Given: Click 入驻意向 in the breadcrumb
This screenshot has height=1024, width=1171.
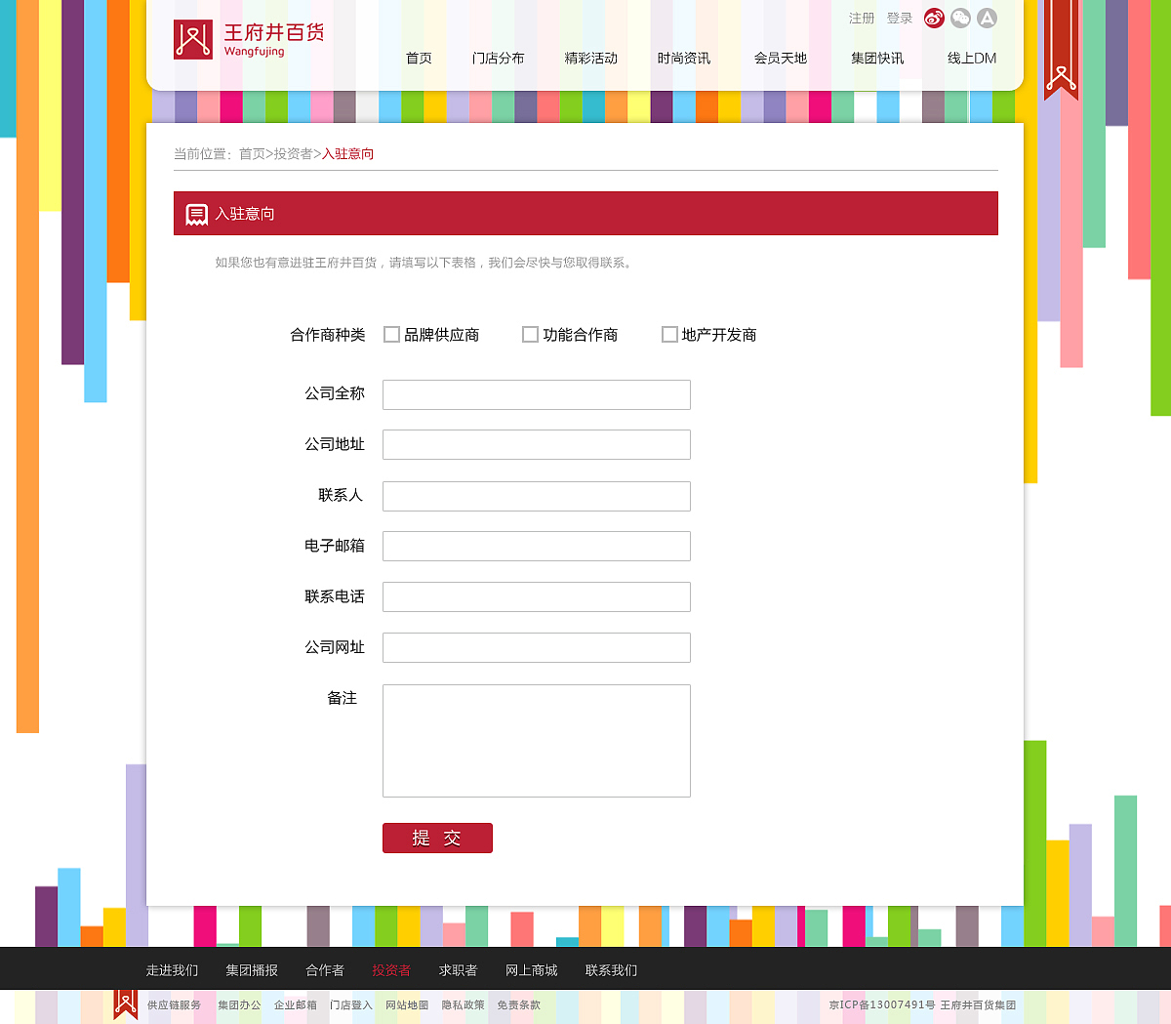Looking at the screenshot, I should (x=348, y=154).
